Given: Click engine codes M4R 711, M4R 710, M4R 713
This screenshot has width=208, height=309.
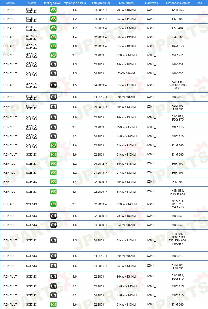Looking at the screenshot, I should (178, 204).
